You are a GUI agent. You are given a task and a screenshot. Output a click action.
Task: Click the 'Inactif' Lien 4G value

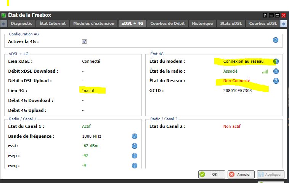point(88,91)
